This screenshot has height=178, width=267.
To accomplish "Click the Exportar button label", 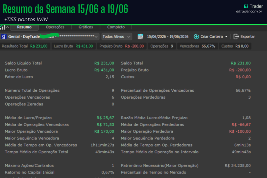I will (x=248, y=37).
